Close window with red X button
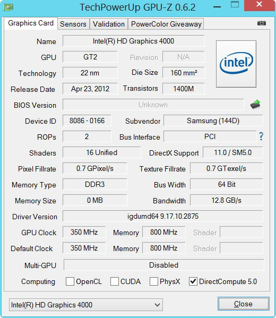The width and height of the screenshot is (276, 318). pos(259,4)
